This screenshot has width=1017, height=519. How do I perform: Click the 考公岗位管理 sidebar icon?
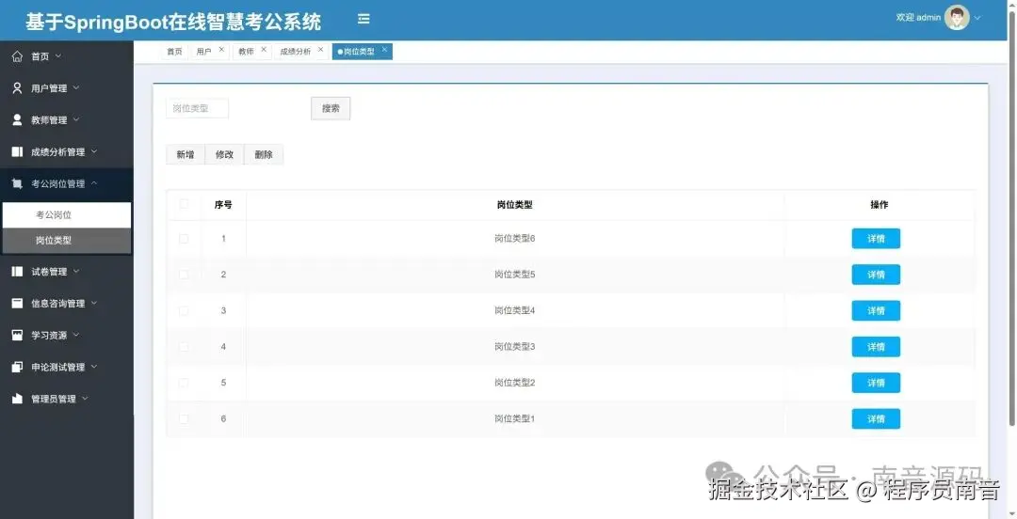[18, 183]
